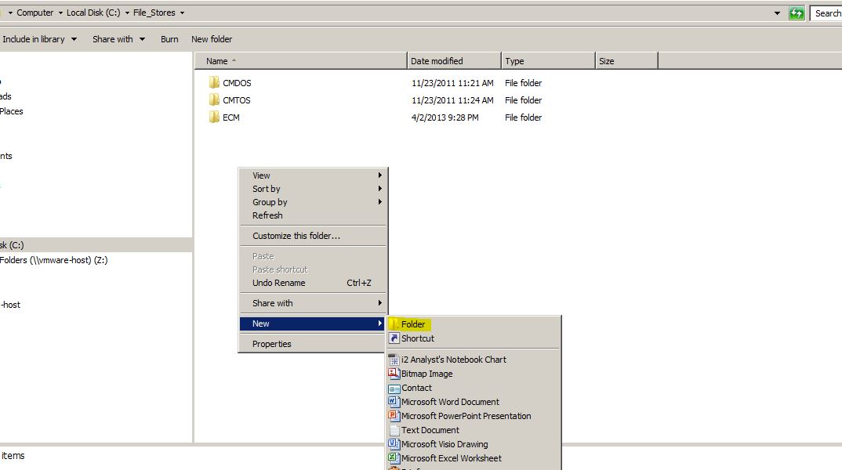
Task: Open the CMDOS folder
Action: [x=237, y=82]
